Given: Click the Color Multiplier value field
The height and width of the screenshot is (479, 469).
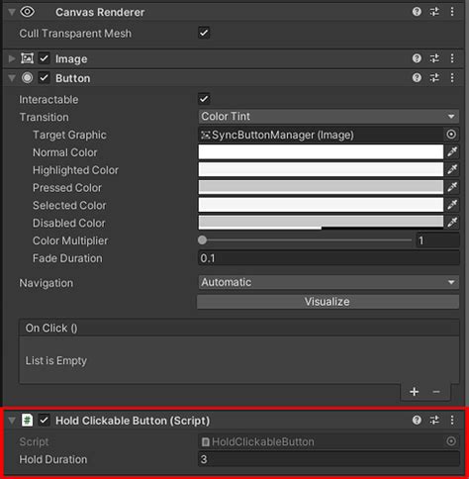Looking at the screenshot, I should tap(437, 240).
